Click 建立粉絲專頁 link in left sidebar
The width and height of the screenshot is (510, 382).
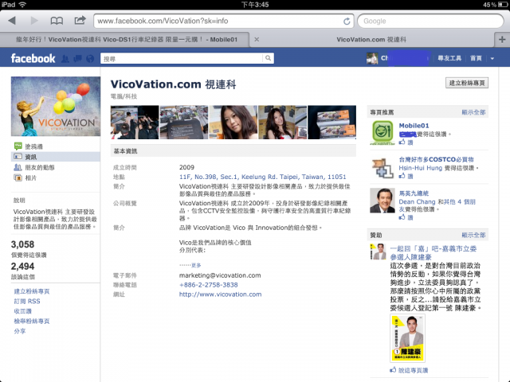[x=32, y=291]
